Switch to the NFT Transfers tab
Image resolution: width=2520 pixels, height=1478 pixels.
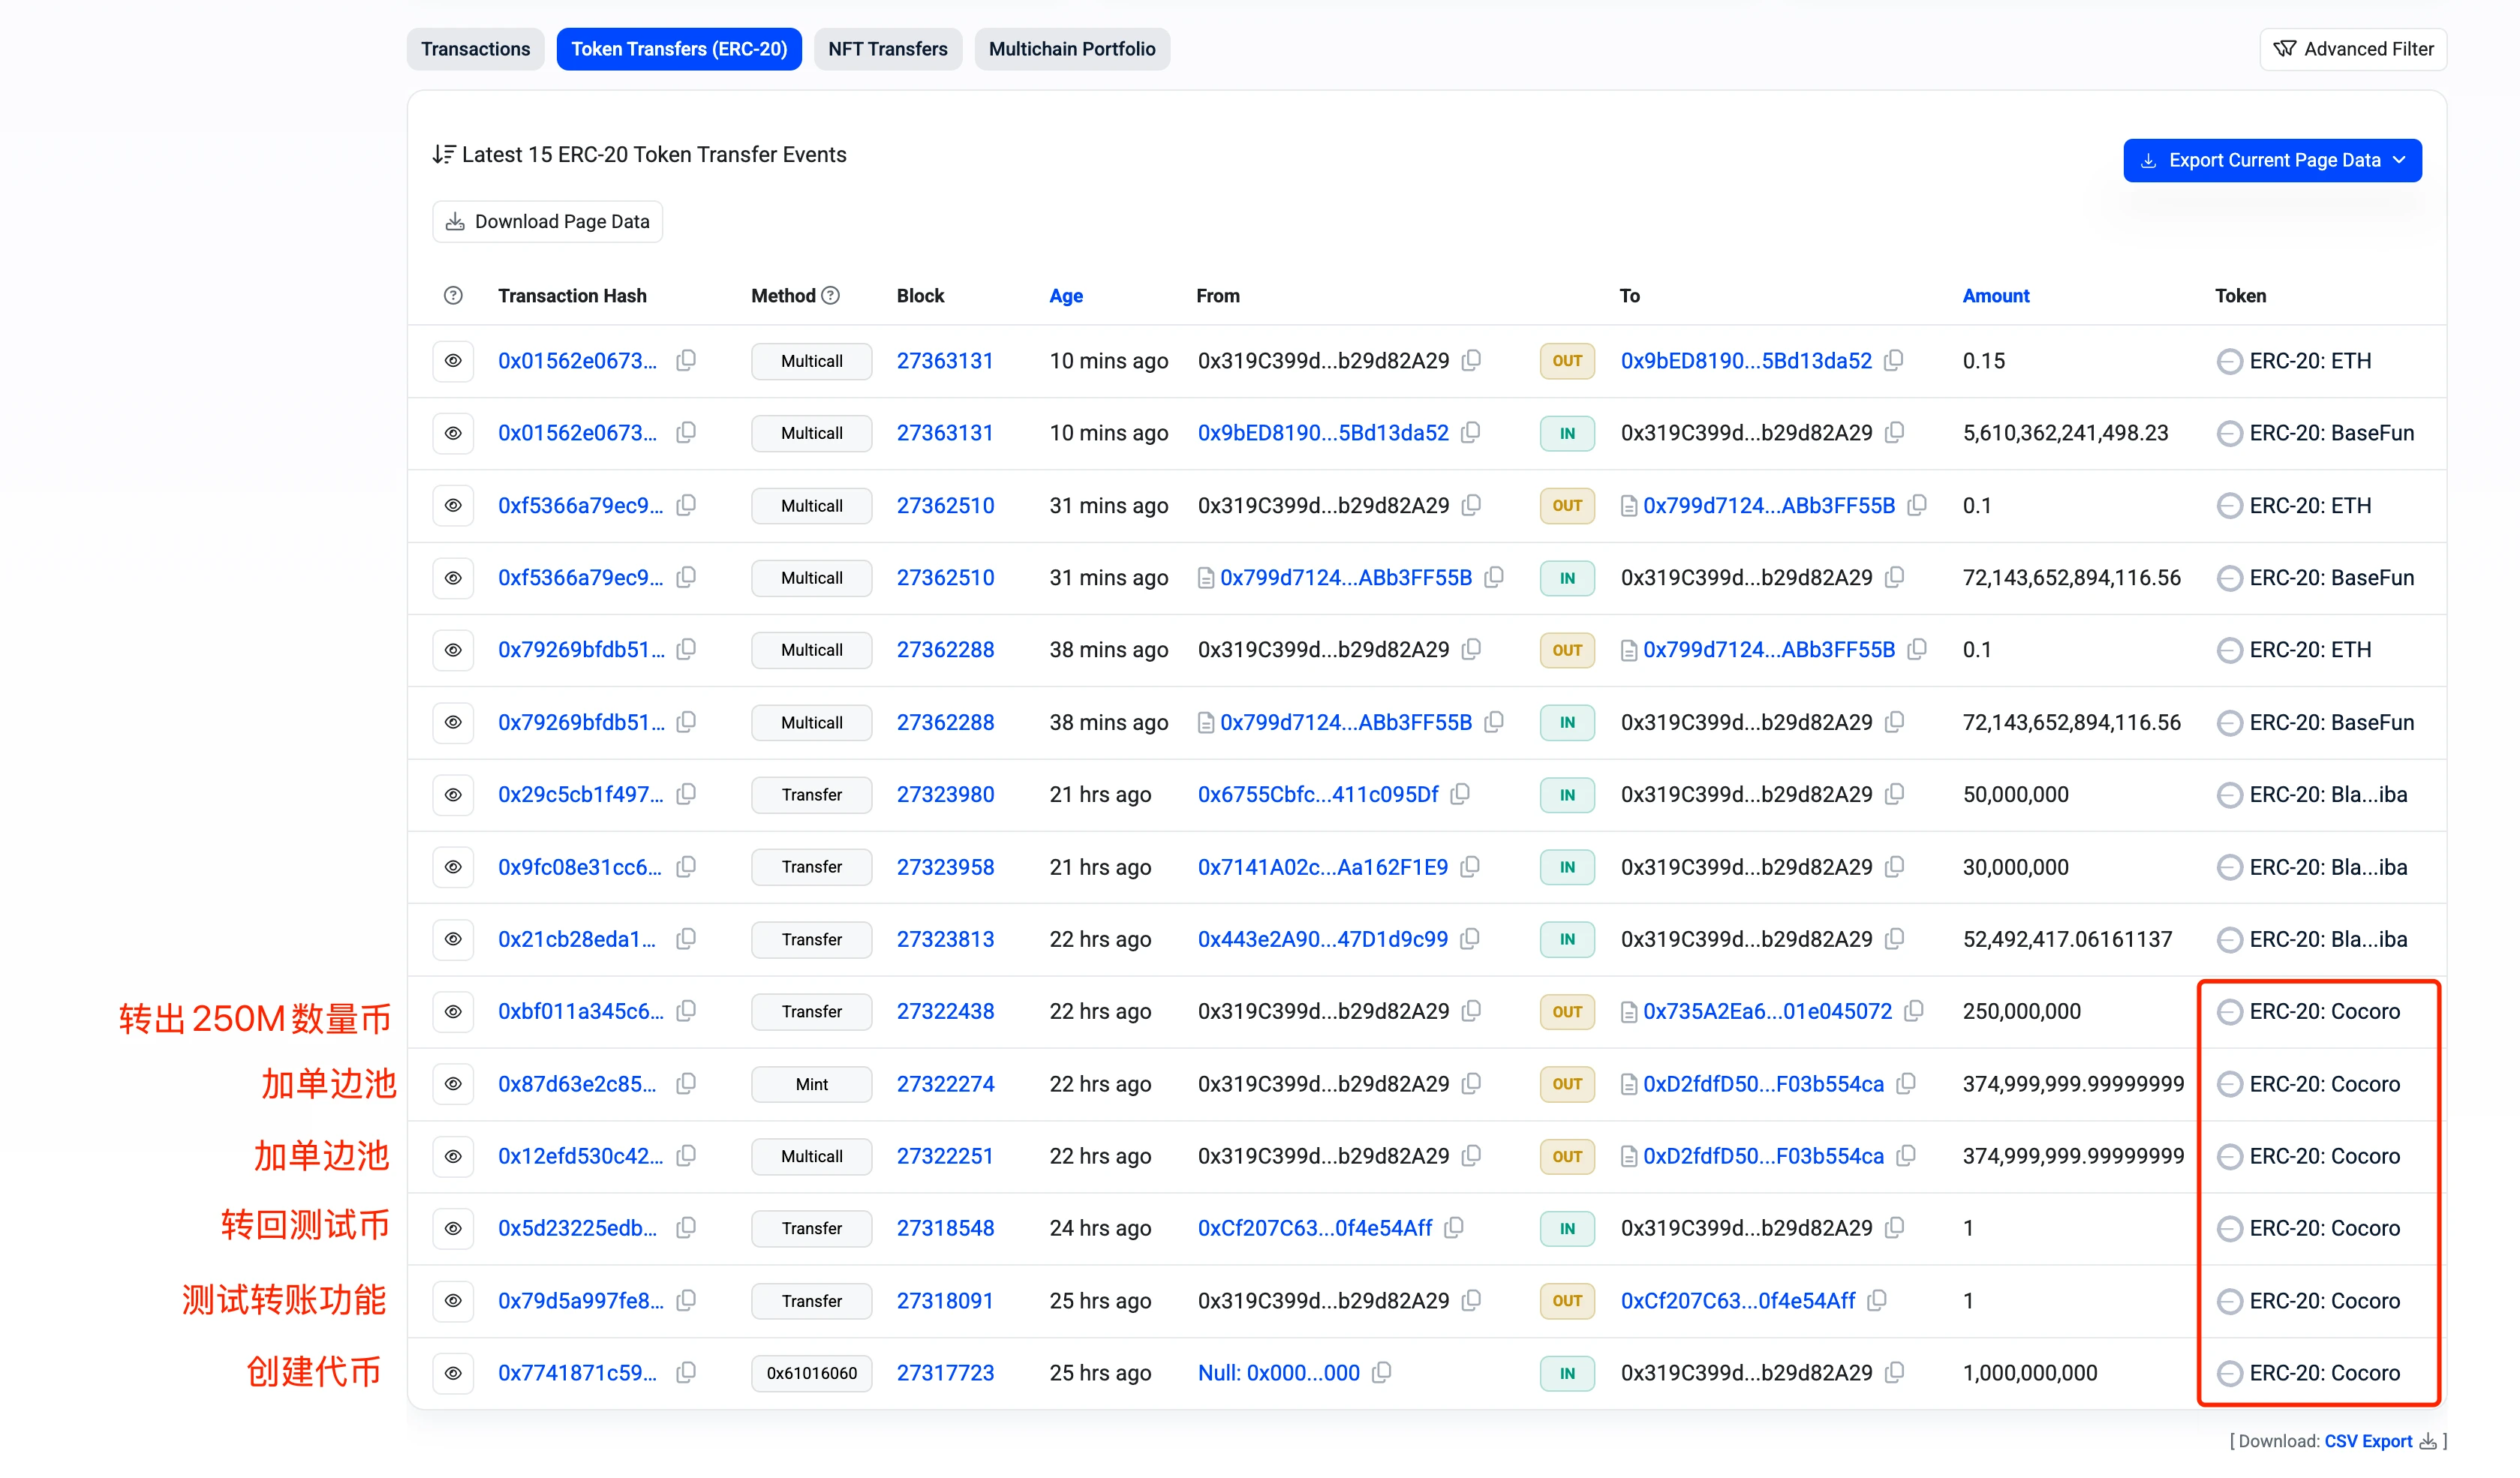click(887, 49)
